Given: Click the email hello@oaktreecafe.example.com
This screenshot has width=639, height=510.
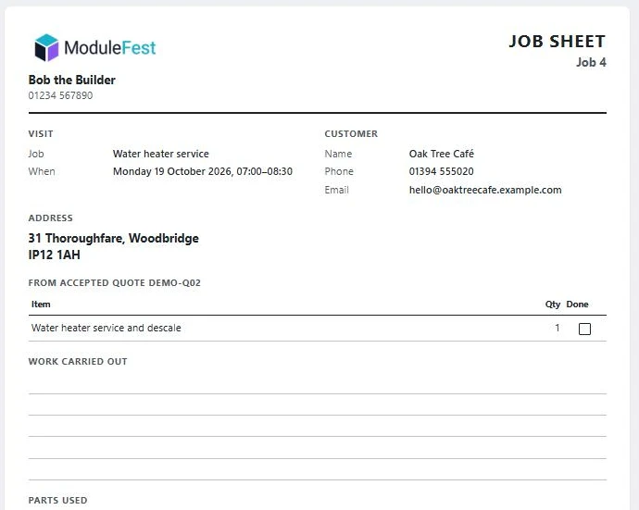Looking at the screenshot, I should (x=485, y=190).
